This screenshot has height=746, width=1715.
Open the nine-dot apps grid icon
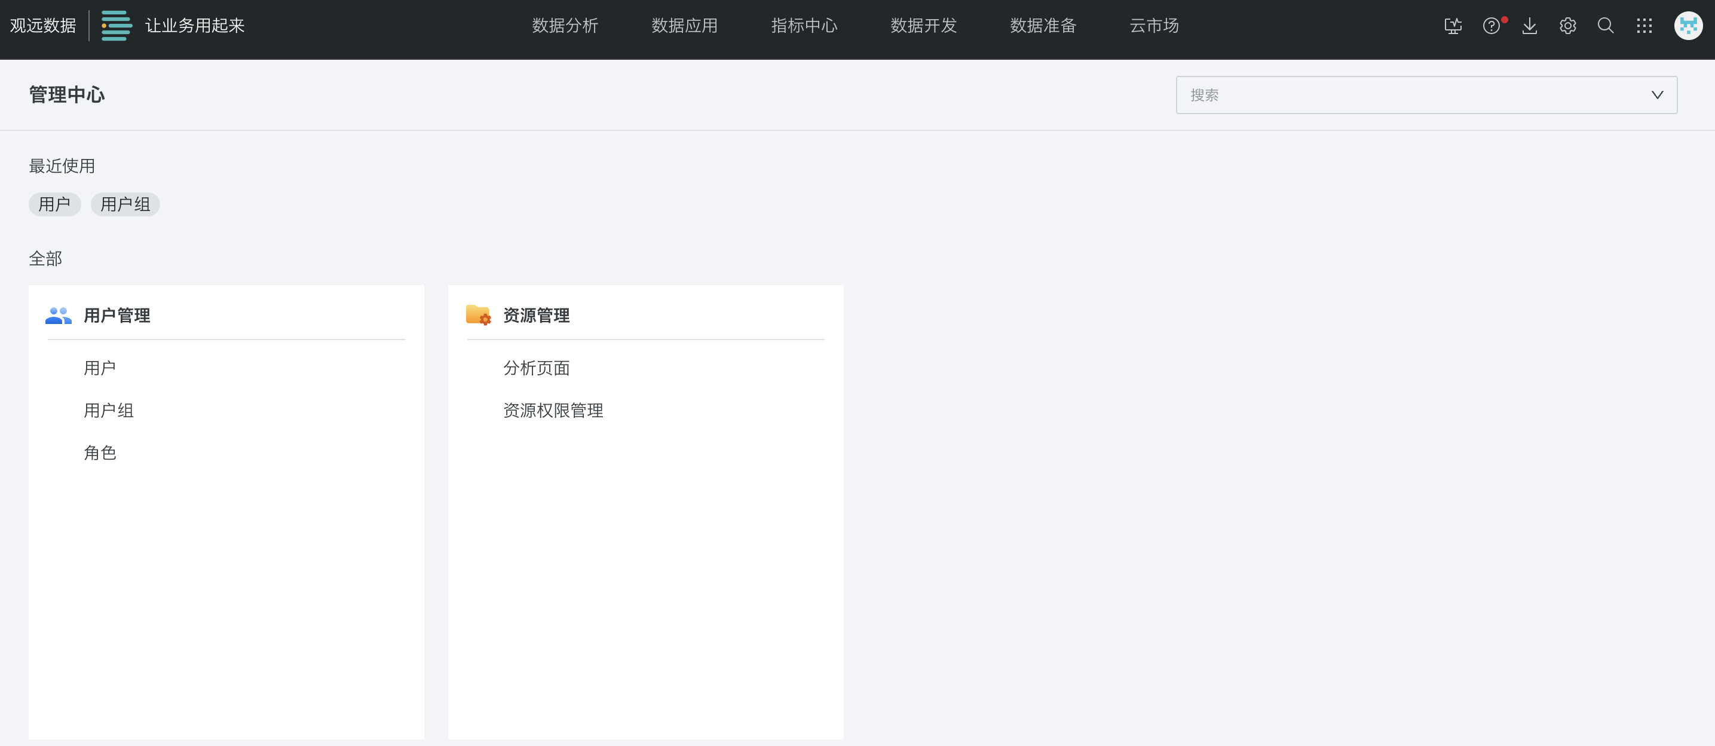click(1644, 26)
